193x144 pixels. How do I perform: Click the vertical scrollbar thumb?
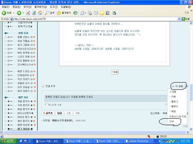click(191, 93)
